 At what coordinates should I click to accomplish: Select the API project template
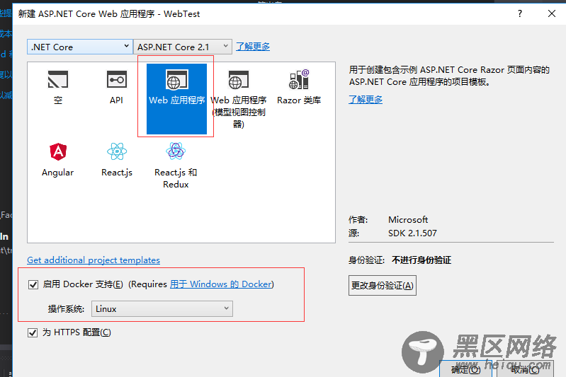[116, 88]
